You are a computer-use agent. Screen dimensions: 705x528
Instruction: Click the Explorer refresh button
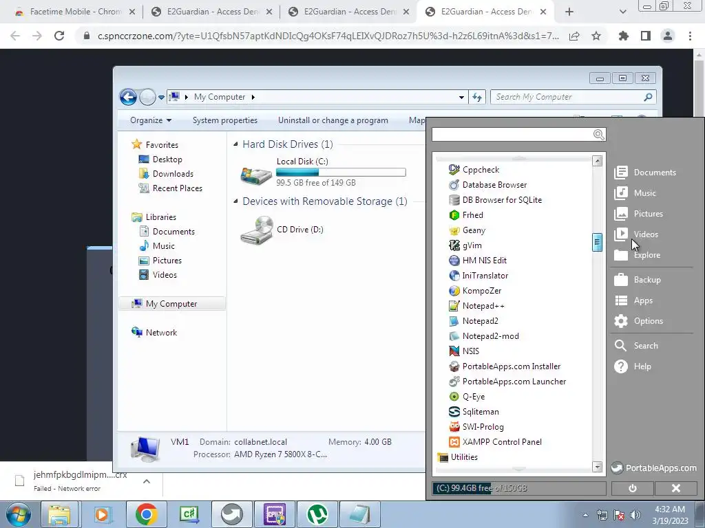(477, 97)
